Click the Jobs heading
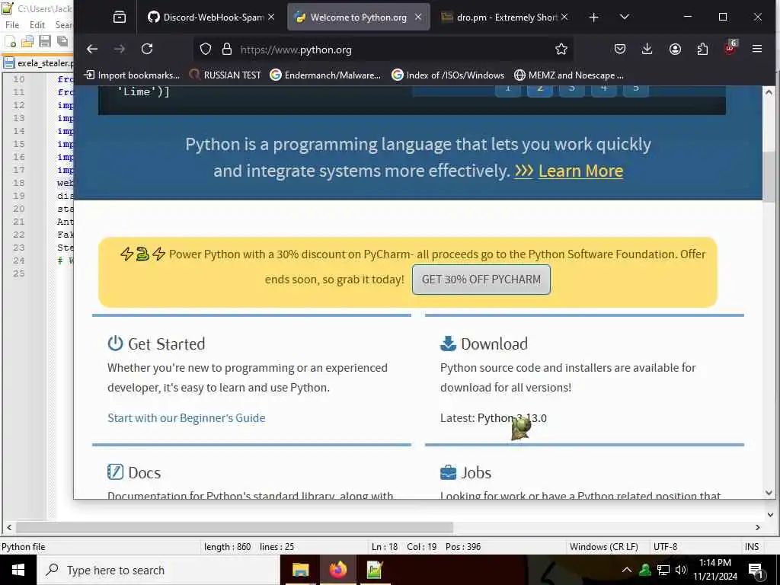Image resolution: width=780 pixels, height=585 pixels. (476, 472)
